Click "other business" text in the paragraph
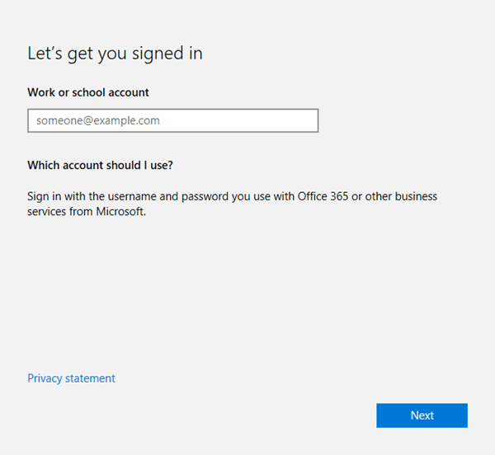This screenshot has width=495, height=455. tap(402, 197)
